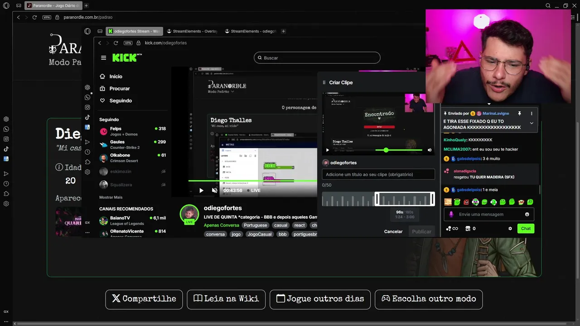580x326 pixels.
Task: Play the clip preview video
Action: [328, 150]
